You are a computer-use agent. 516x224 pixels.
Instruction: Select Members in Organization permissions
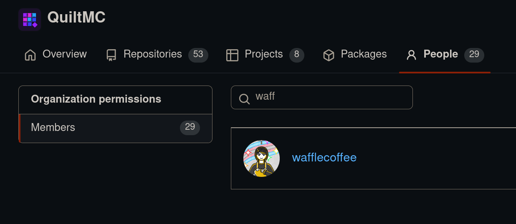pos(53,128)
